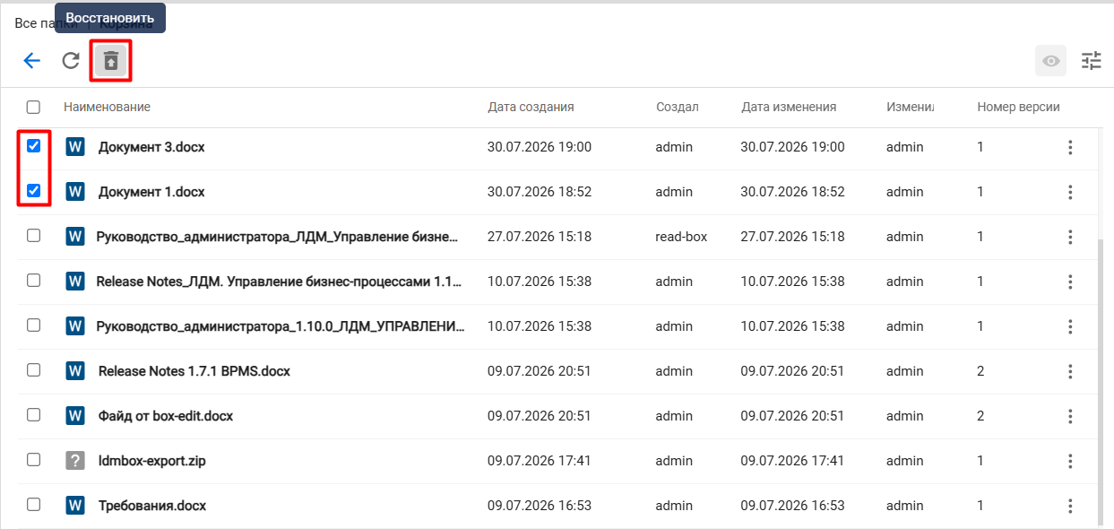This screenshot has width=1114, height=529.
Task: Click Word icon of Release Notes 1.7.1 BPMS.docx
Action: tap(75, 371)
